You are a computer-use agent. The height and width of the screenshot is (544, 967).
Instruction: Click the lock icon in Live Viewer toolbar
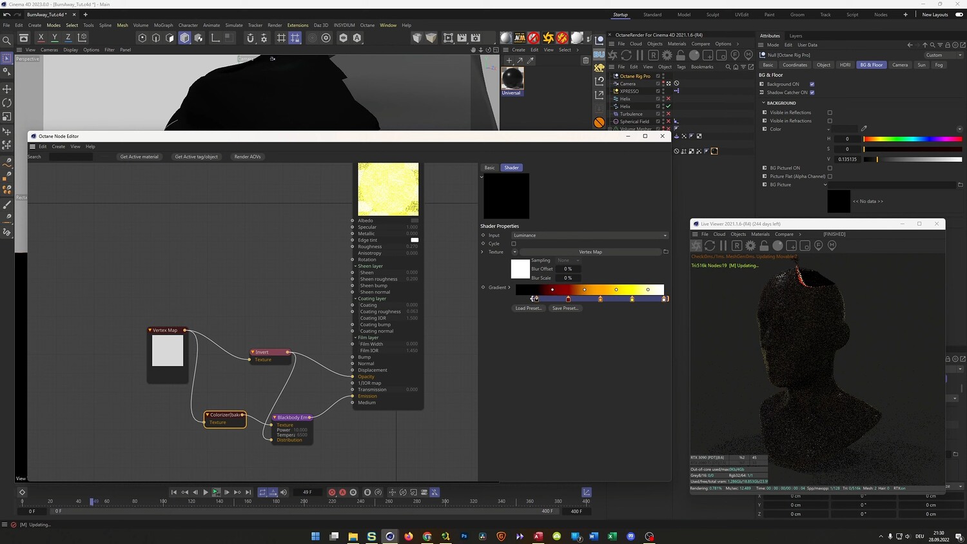pos(764,246)
